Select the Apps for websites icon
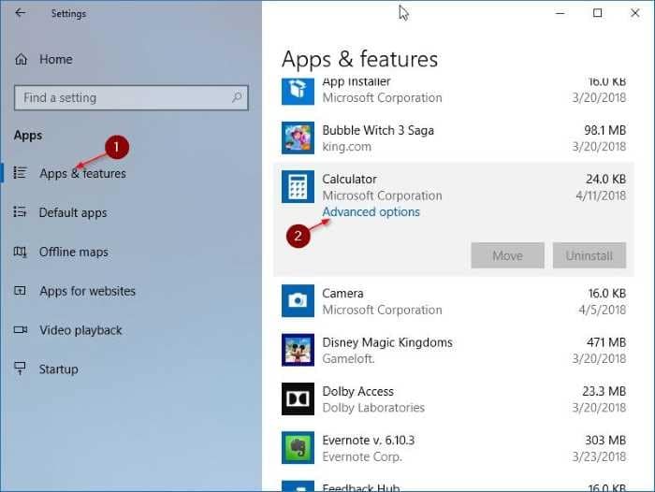 [20, 291]
